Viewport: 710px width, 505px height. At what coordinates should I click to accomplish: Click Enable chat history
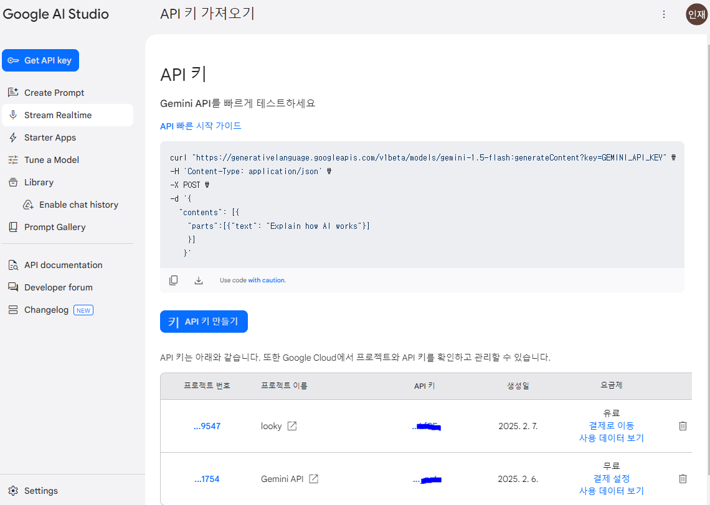click(78, 205)
